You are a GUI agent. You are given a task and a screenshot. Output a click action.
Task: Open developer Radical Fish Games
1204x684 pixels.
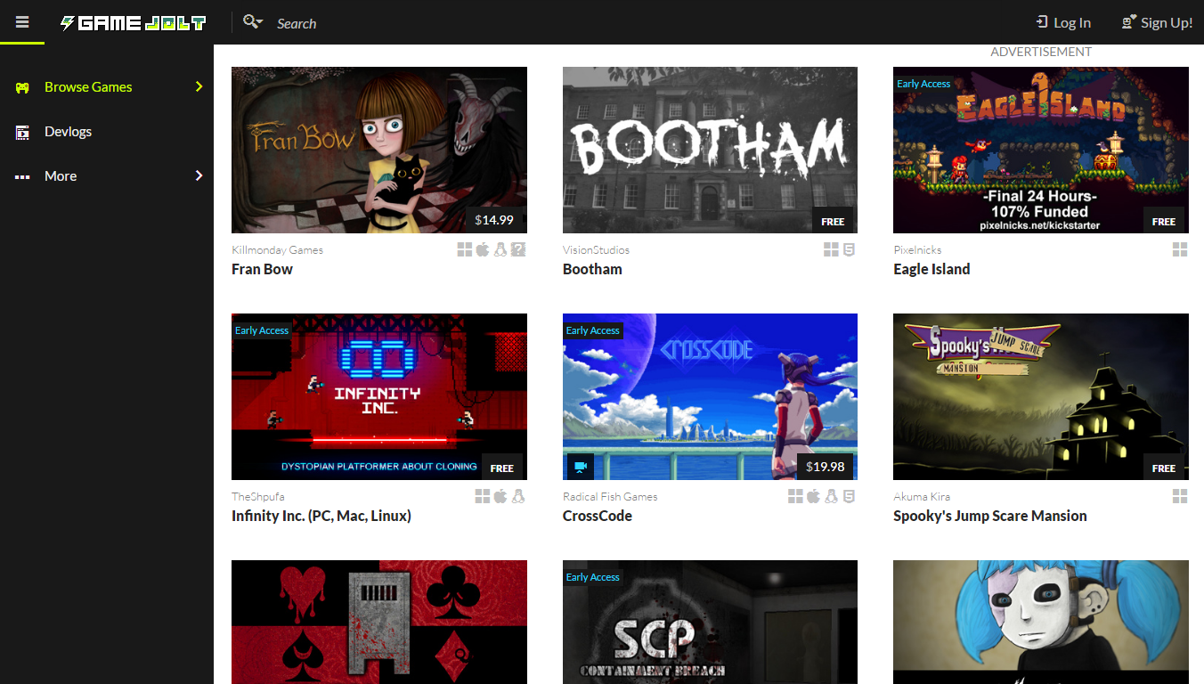coord(610,497)
